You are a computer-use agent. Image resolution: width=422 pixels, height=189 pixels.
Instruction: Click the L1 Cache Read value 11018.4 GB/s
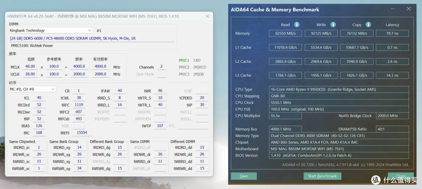point(285,47)
